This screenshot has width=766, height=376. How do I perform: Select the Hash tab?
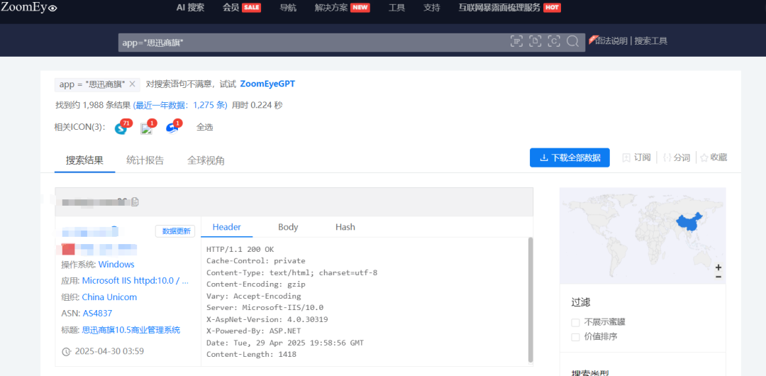coord(345,227)
